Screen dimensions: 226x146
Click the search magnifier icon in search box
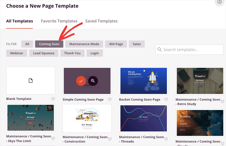pyautogui.click(x=159, y=50)
